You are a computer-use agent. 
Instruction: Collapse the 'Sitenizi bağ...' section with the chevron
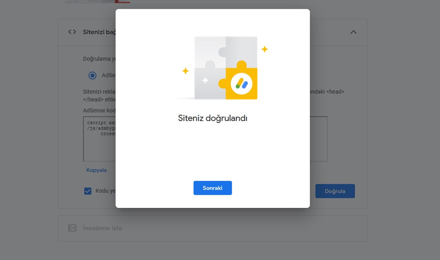coord(353,32)
